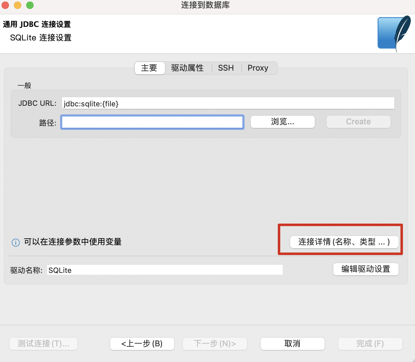Go back with <上一步 button
The image size is (415, 362).
pos(142,343)
